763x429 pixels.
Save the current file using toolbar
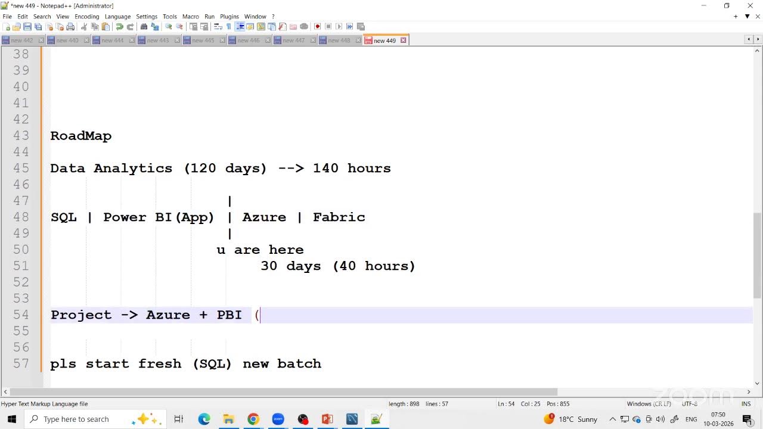pos(27,26)
